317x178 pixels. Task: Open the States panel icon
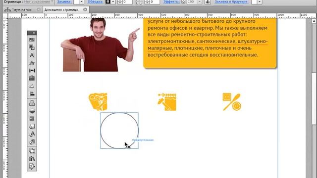[32, 119]
